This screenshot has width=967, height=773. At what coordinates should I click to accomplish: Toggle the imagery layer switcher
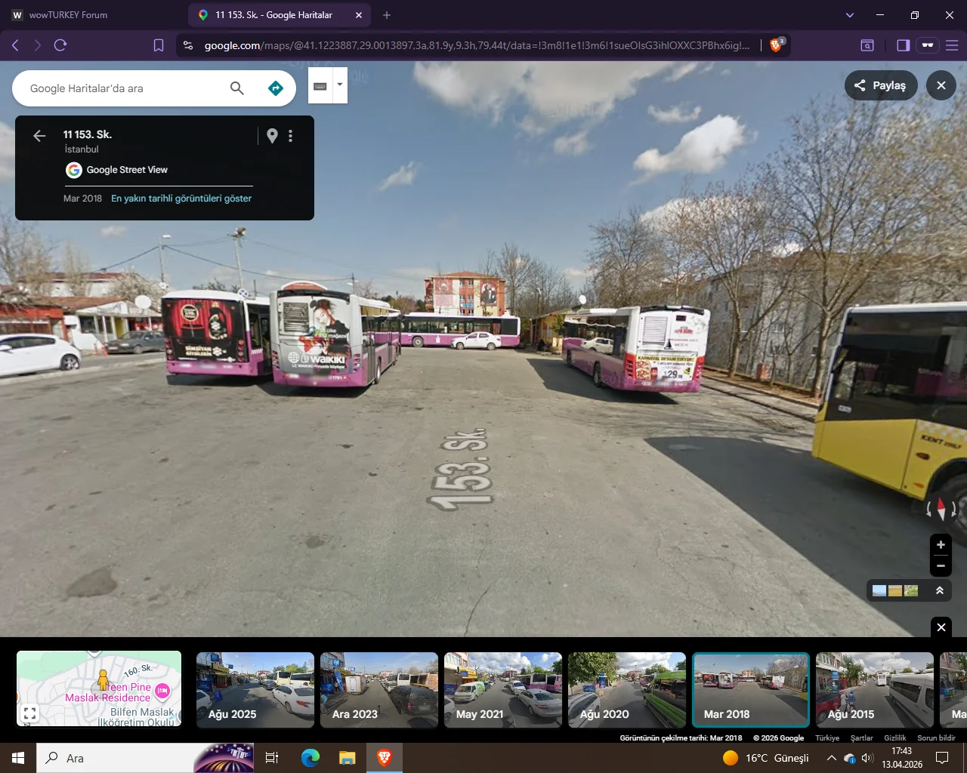[895, 590]
